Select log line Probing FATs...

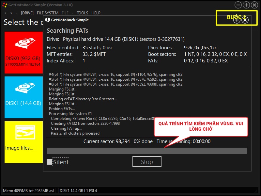(x=62, y=109)
